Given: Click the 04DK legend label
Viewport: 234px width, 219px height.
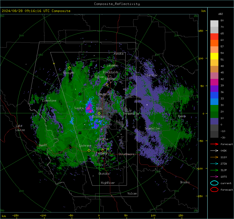Looking at the screenshot, I should (x=224, y=151).
